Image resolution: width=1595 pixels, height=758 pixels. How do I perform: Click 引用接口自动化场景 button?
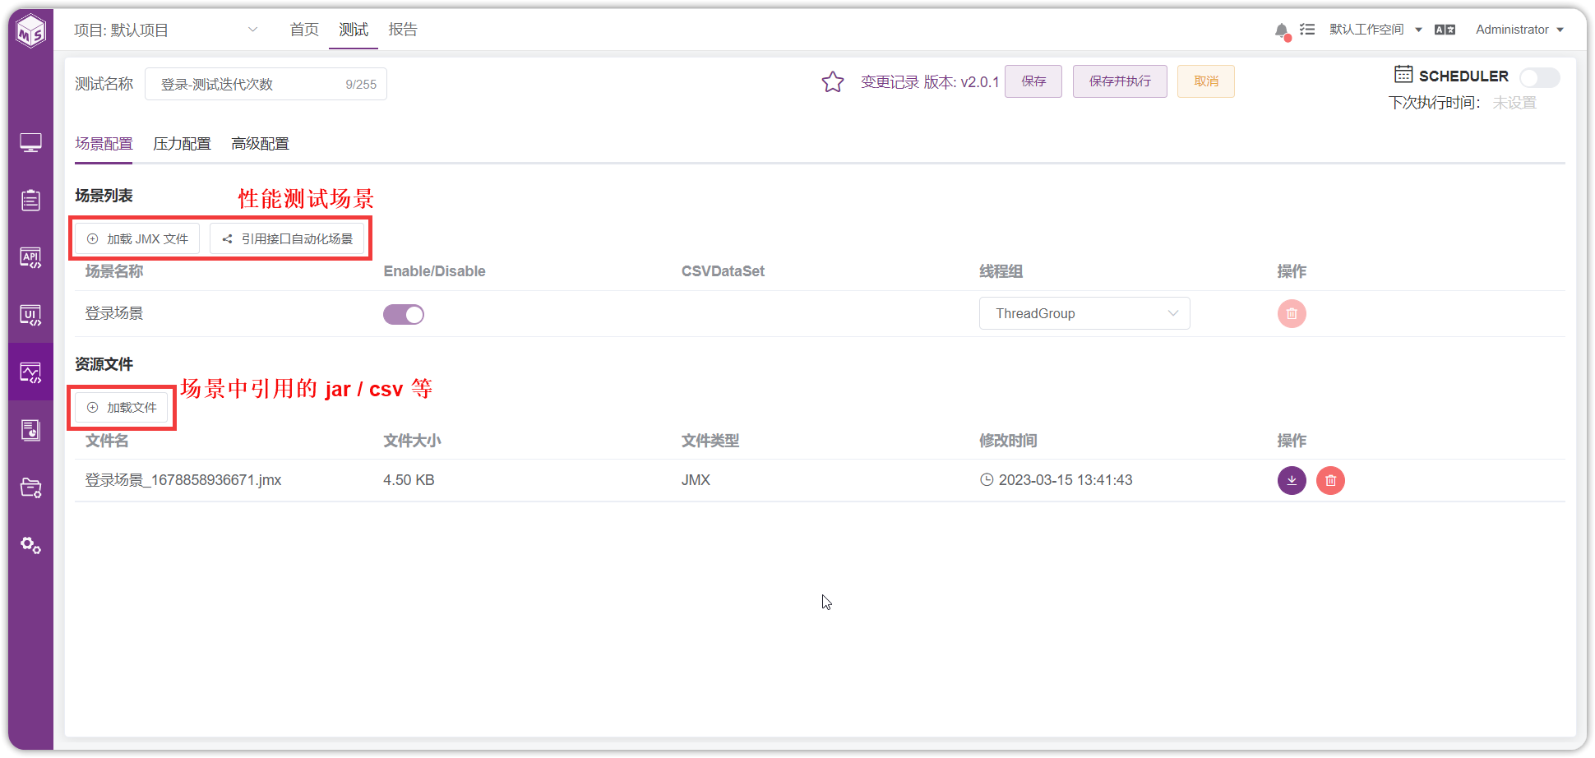pos(287,238)
